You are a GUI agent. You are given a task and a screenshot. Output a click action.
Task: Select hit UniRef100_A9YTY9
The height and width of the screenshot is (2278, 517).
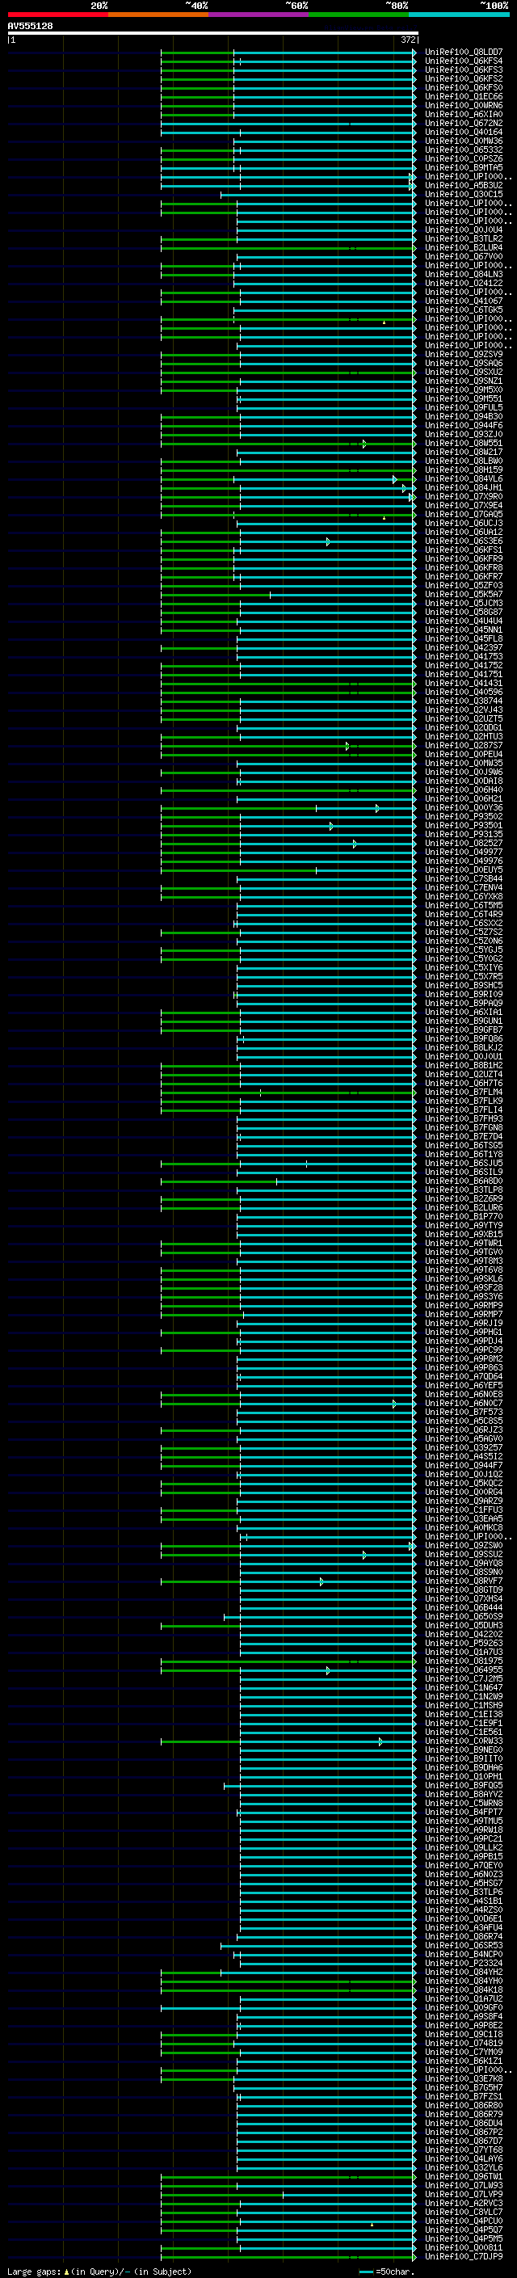coord(464,1226)
